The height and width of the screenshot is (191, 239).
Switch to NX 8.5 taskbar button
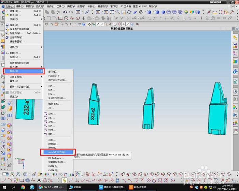[x=52, y=187]
